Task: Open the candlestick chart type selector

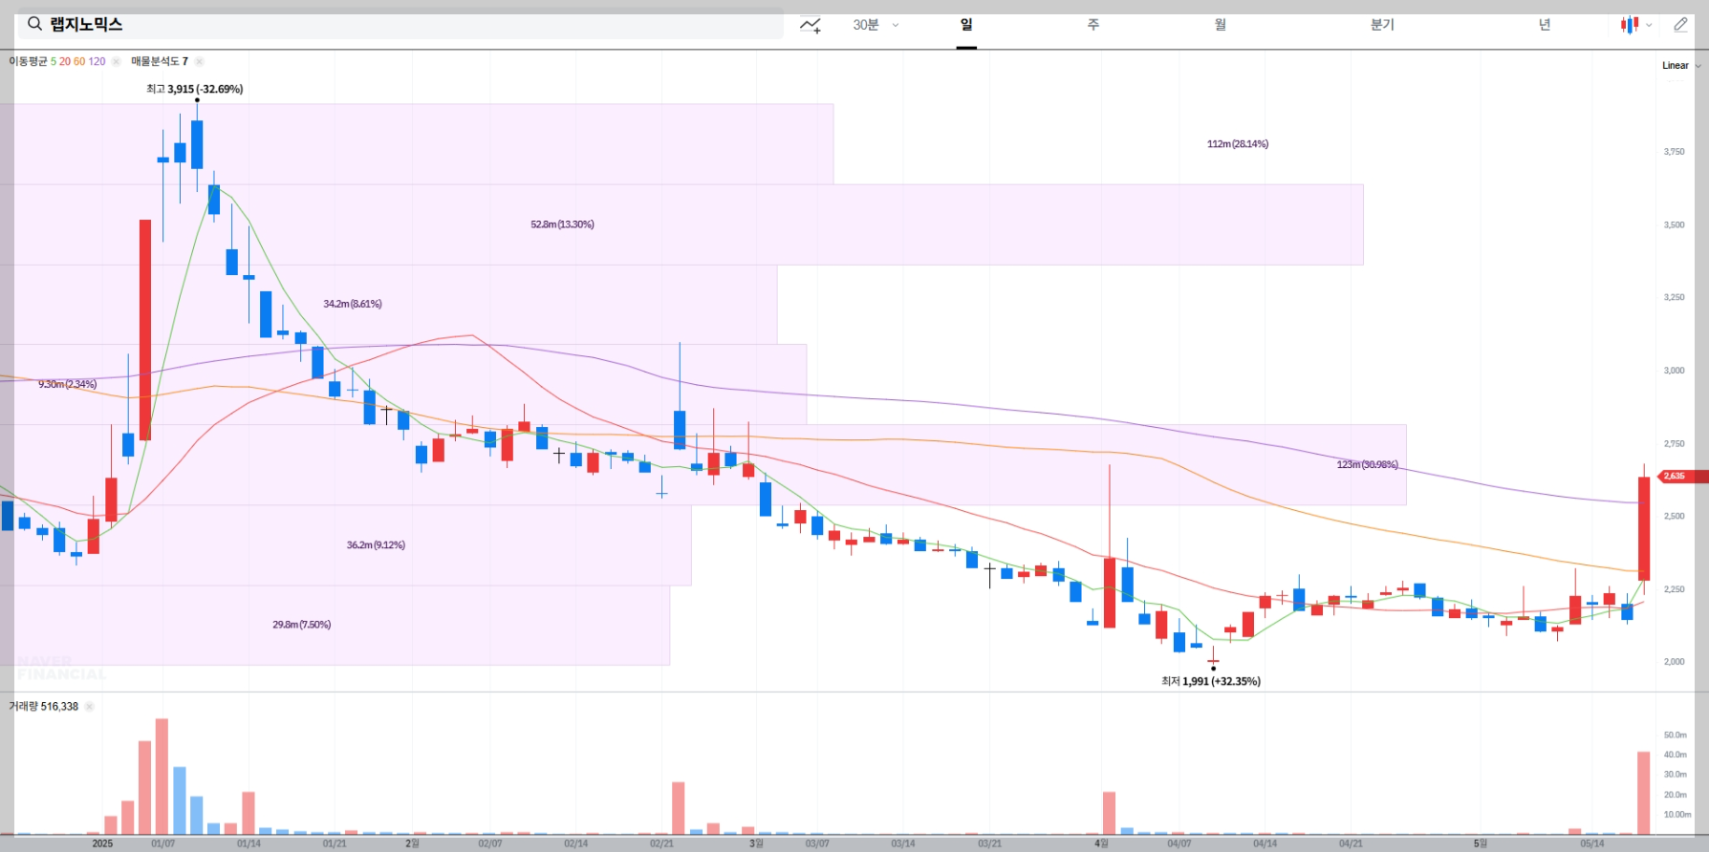Action: 1630,25
